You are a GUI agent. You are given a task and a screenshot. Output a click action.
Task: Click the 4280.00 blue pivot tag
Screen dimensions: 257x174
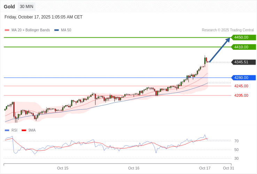(x=243, y=78)
